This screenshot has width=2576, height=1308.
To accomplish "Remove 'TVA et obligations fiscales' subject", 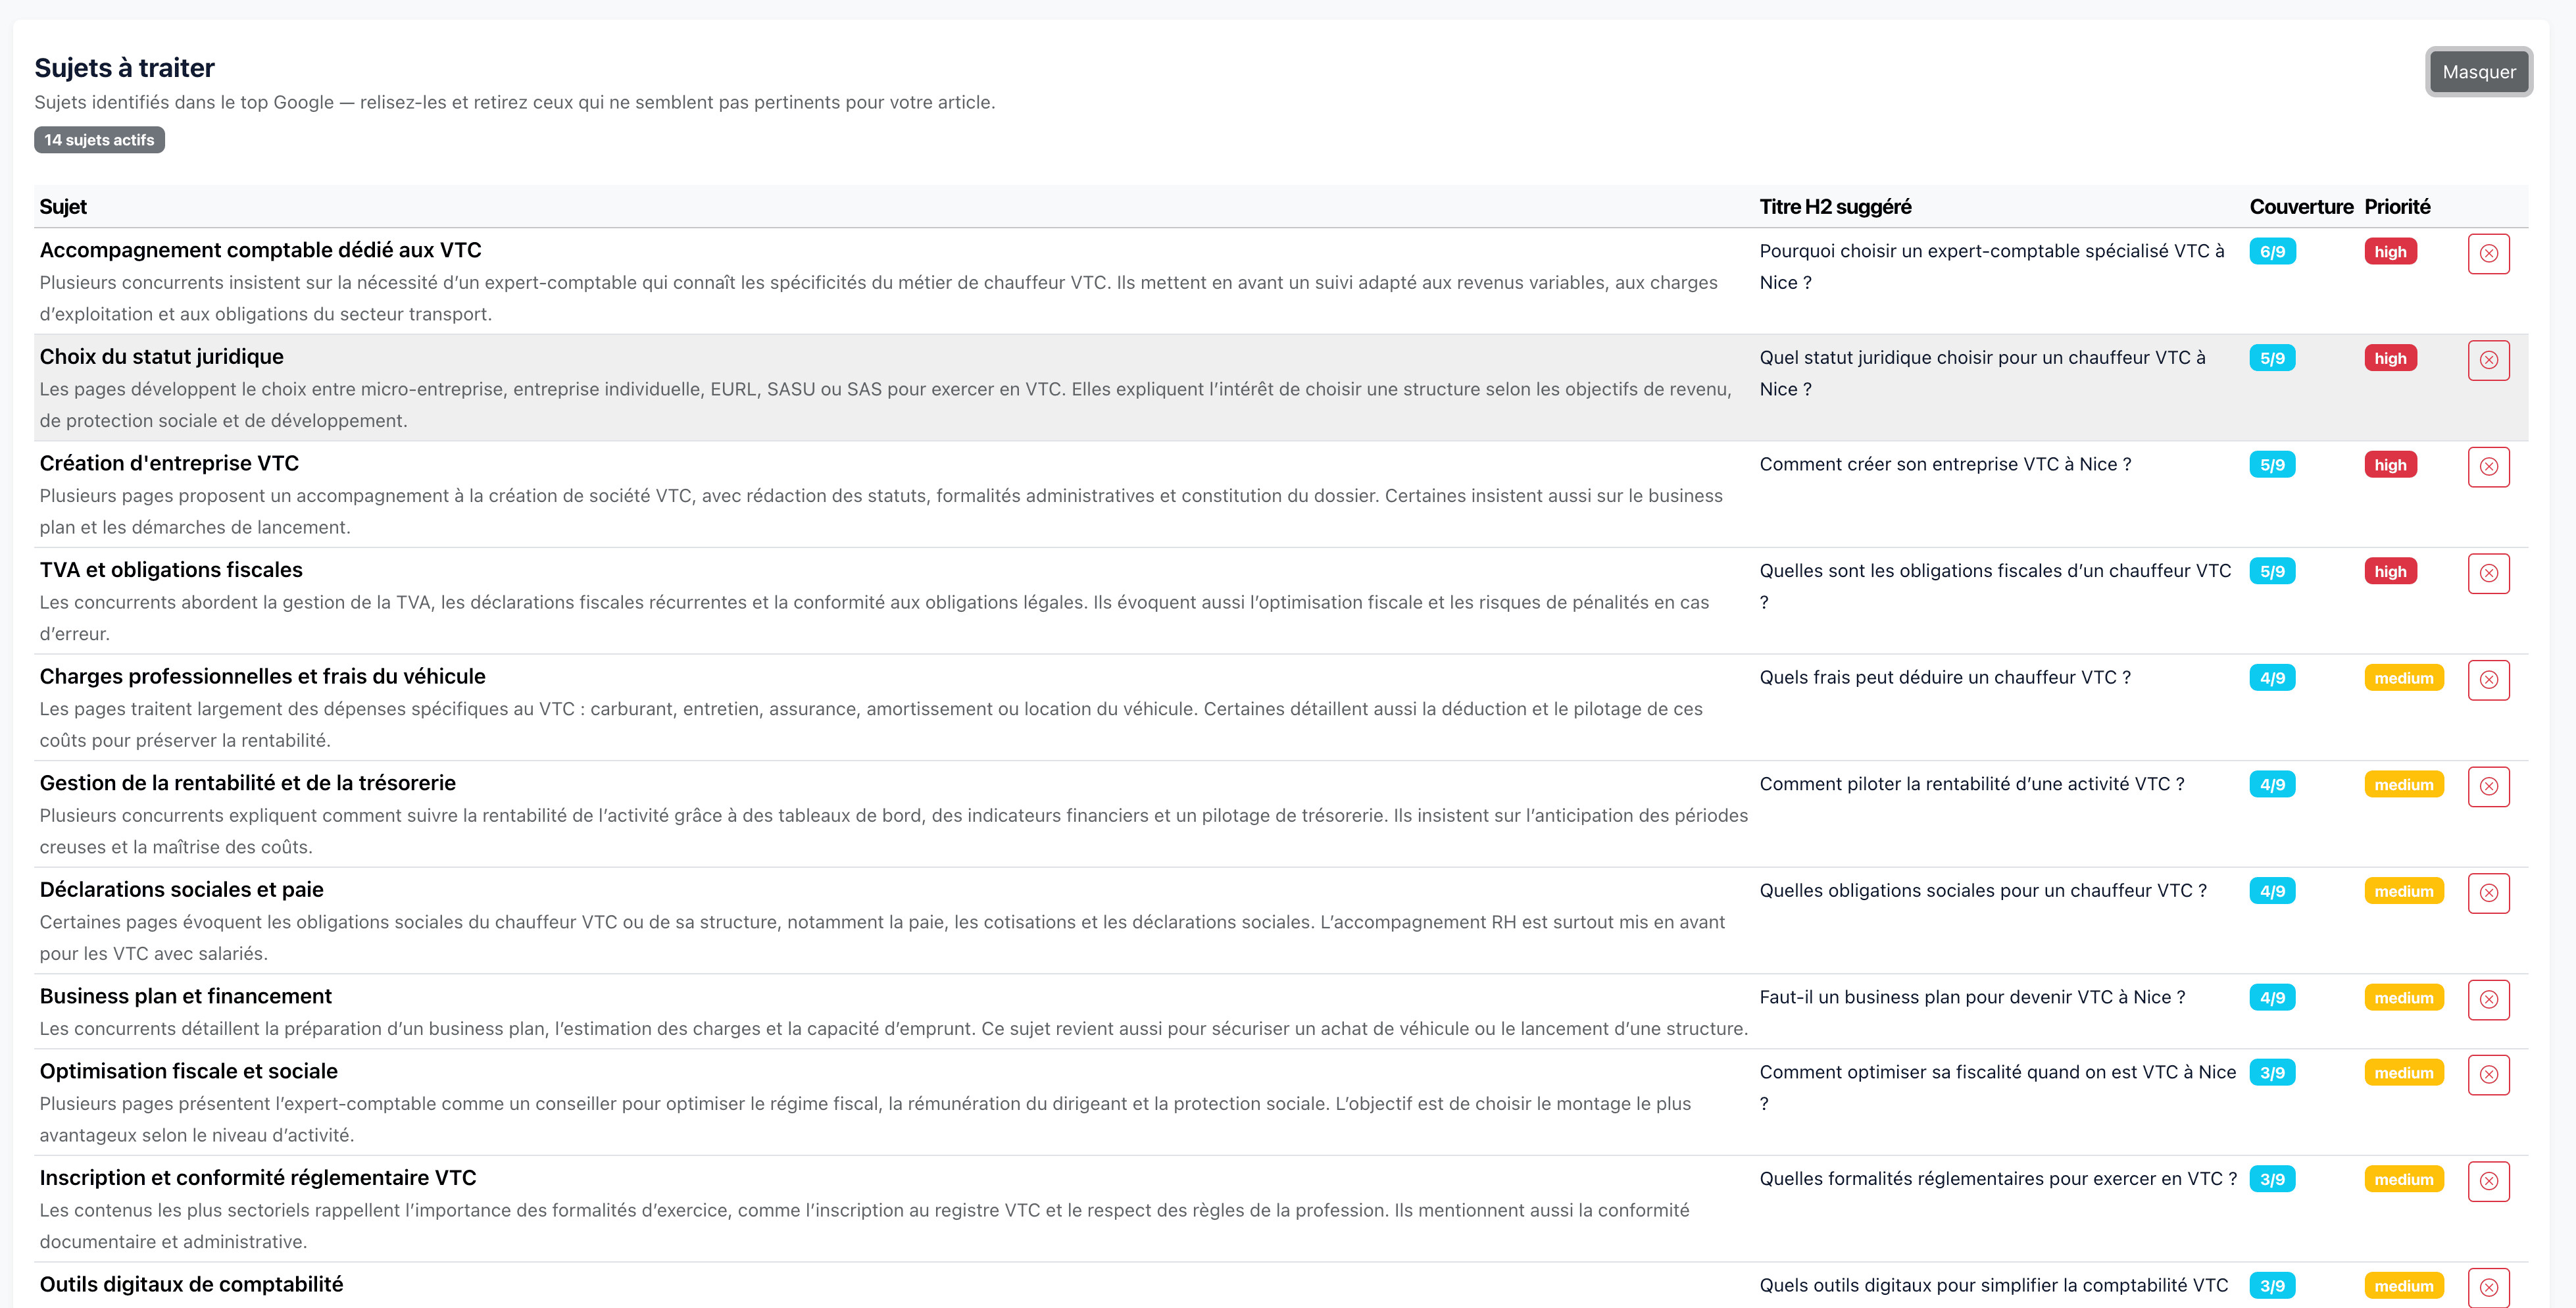I will point(2488,573).
